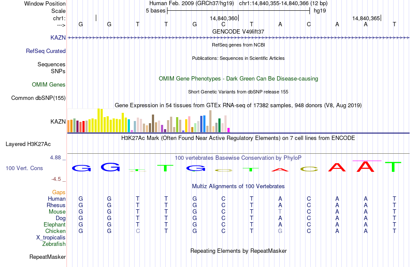Click the OMIM Gene Phenotypes green title
The width and height of the screenshot is (410, 267).
click(x=238, y=78)
